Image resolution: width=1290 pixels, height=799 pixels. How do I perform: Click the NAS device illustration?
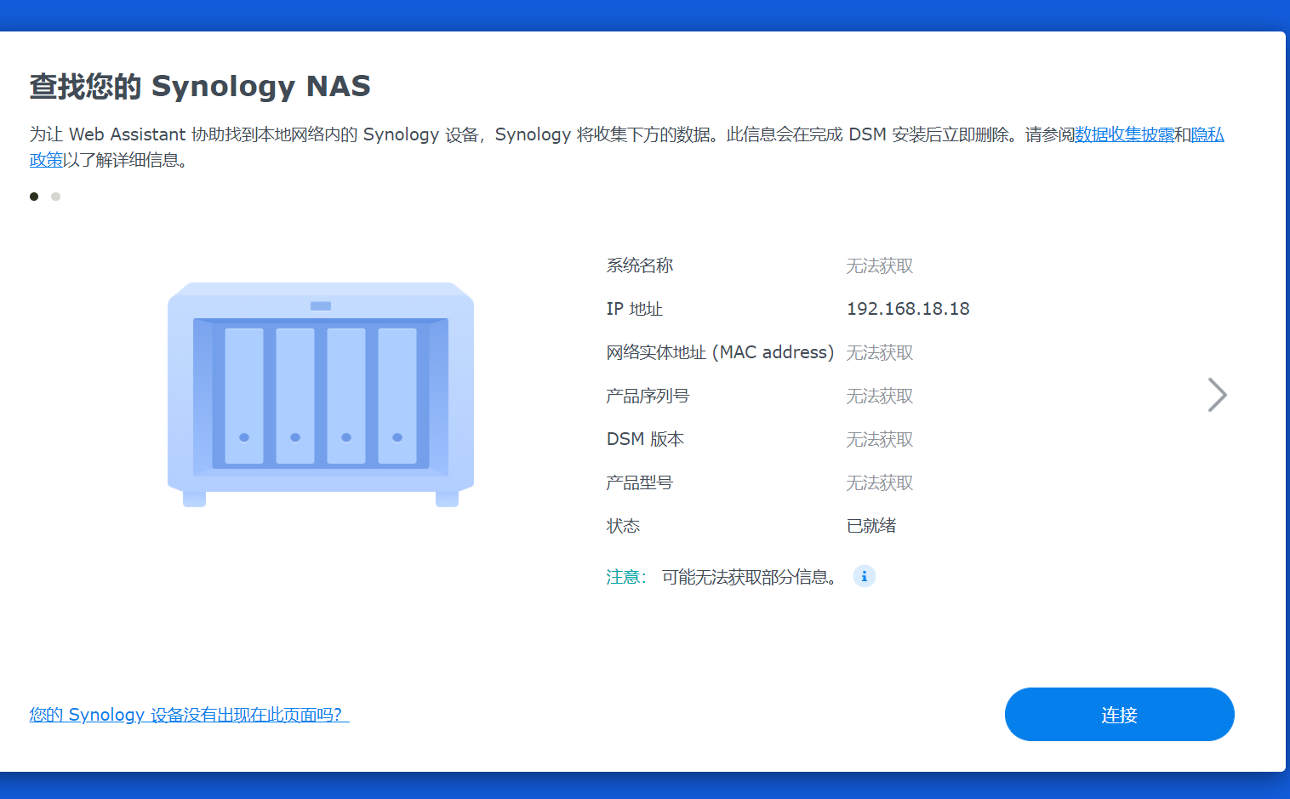pyautogui.click(x=321, y=394)
